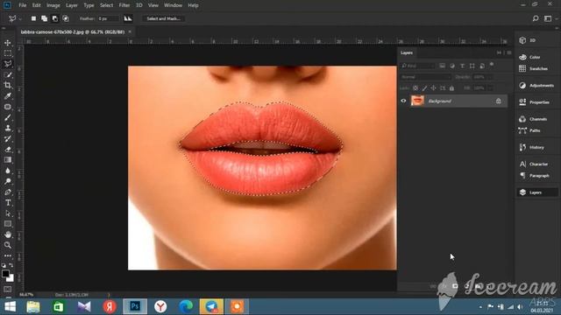Open the Adjustments panel

pos(536,86)
